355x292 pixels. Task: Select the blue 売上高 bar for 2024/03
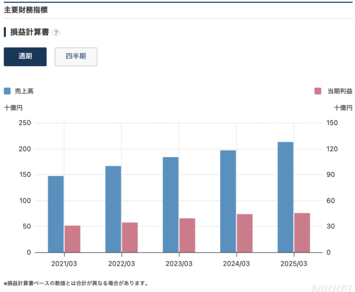228,201
